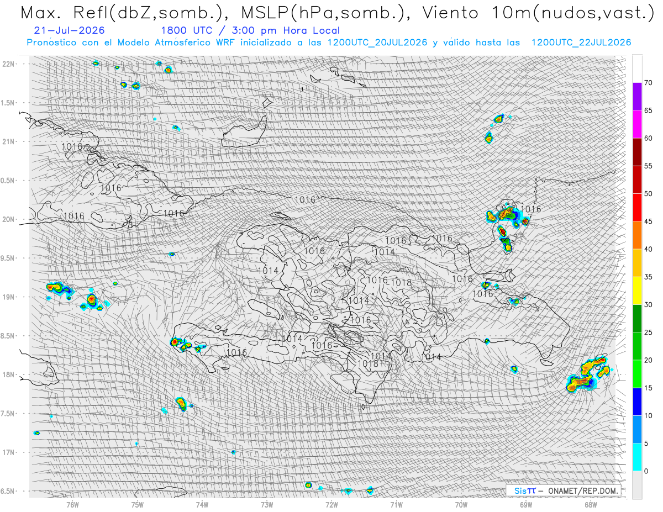This screenshot has height=512, width=663.
Task: Click the '10' value on the color scale
Action: (x=648, y=415)
